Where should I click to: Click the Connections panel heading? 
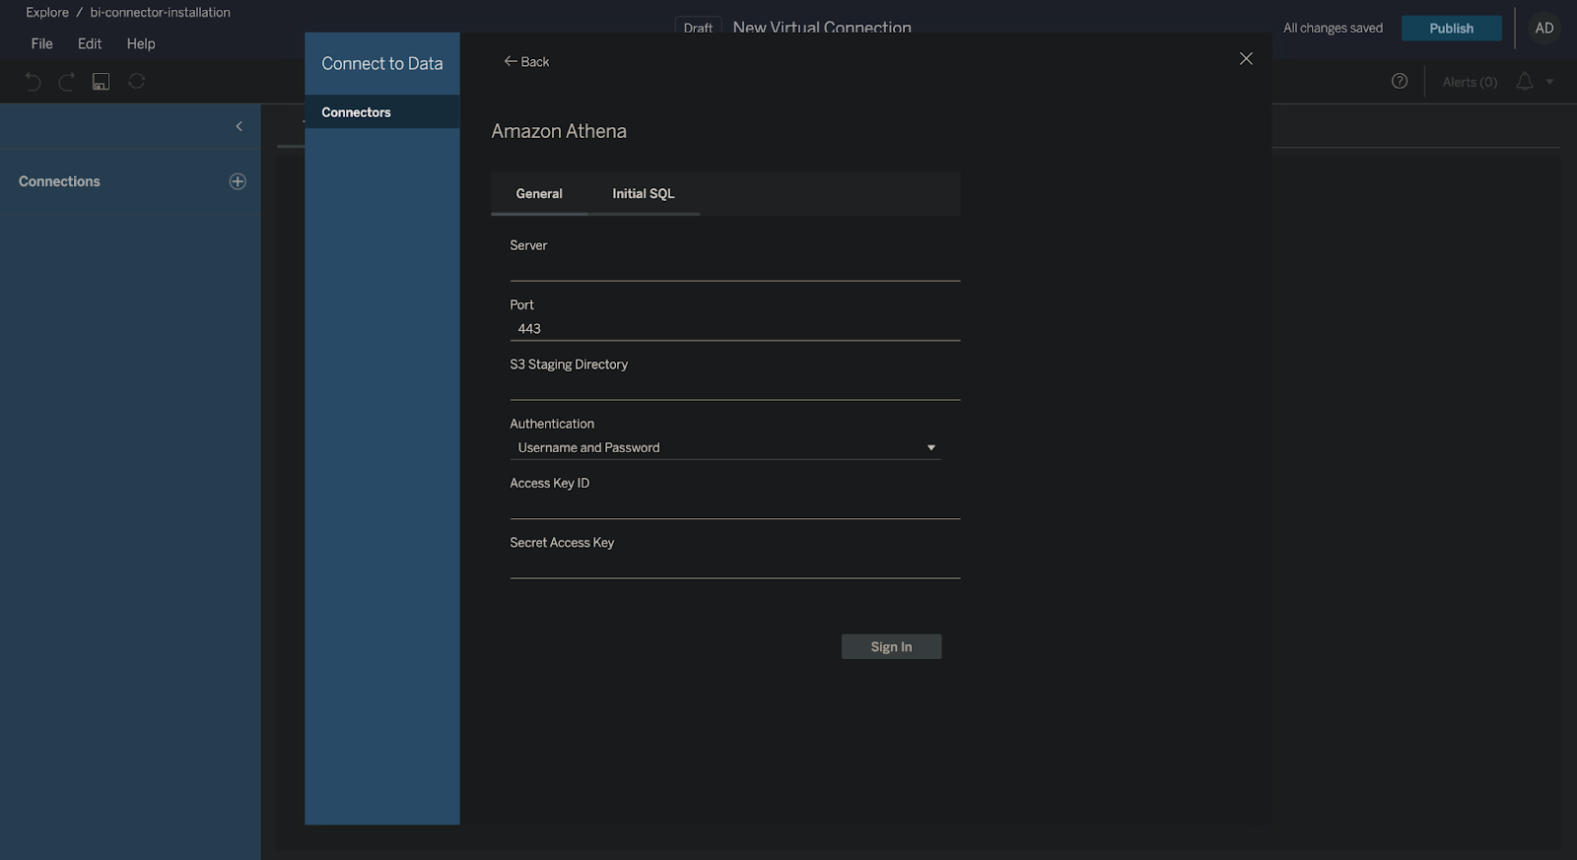click(59, 181)
